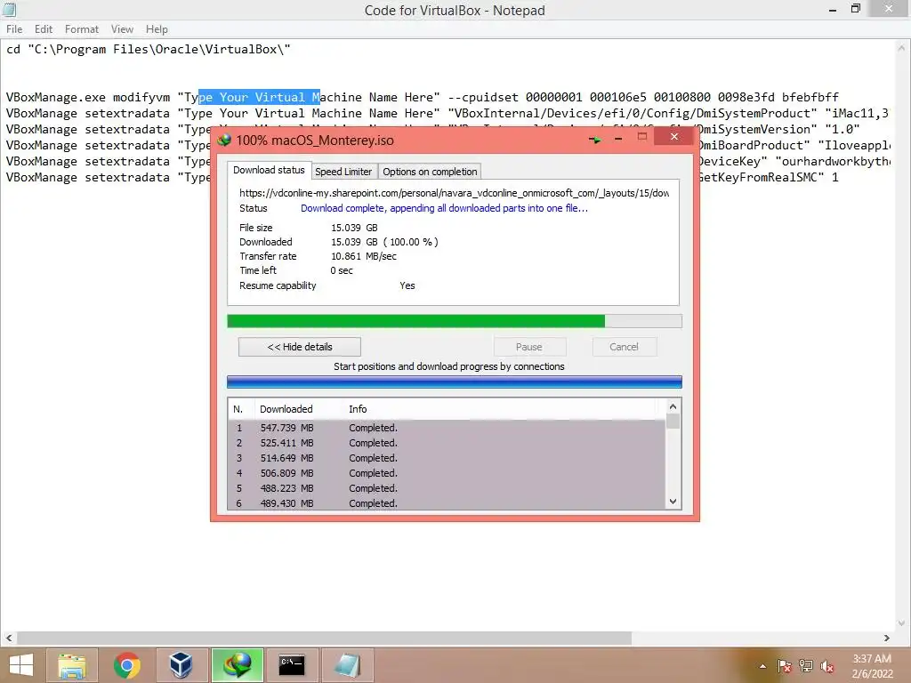
Task: Select connection row with 547.739 MB
Action: click(x=447, y=428)
